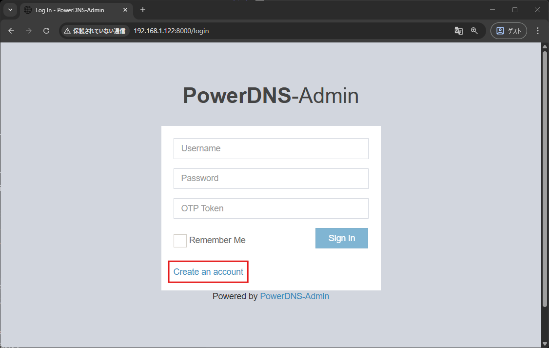Screen dimensions: 549x348
Task: Focus the Password field
Action: 271,178
